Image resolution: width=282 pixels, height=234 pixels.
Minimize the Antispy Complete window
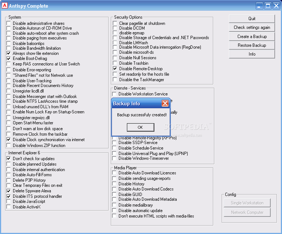(259, 6)
